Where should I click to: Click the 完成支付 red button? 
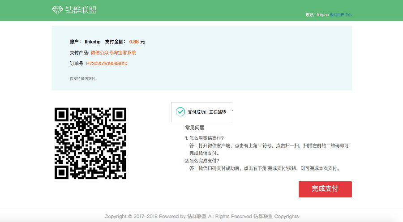click(x=325, y=189)
